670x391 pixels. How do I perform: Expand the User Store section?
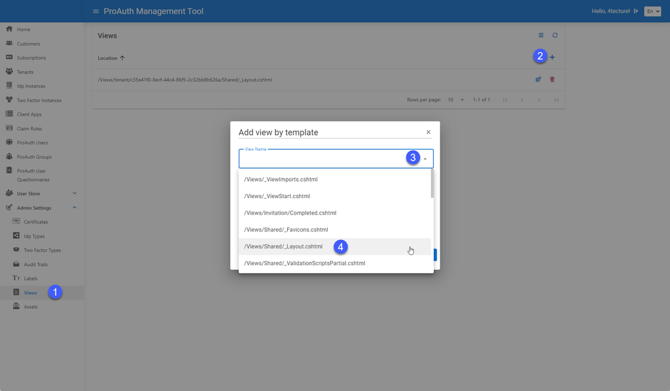click(74, 193)
